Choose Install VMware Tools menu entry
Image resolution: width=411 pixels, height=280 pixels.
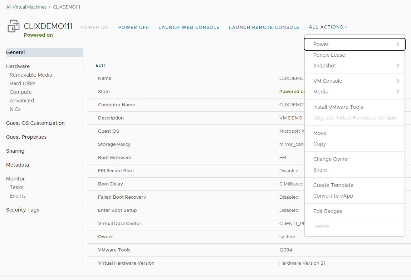point(338,107)
